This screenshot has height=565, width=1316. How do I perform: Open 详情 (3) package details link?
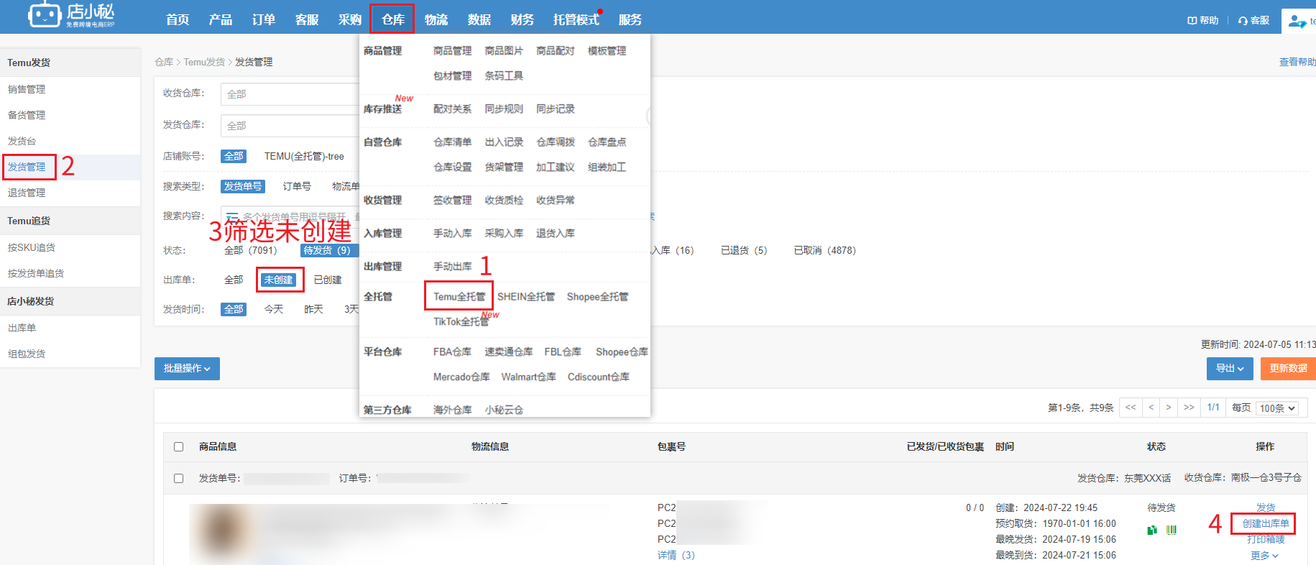676,556
